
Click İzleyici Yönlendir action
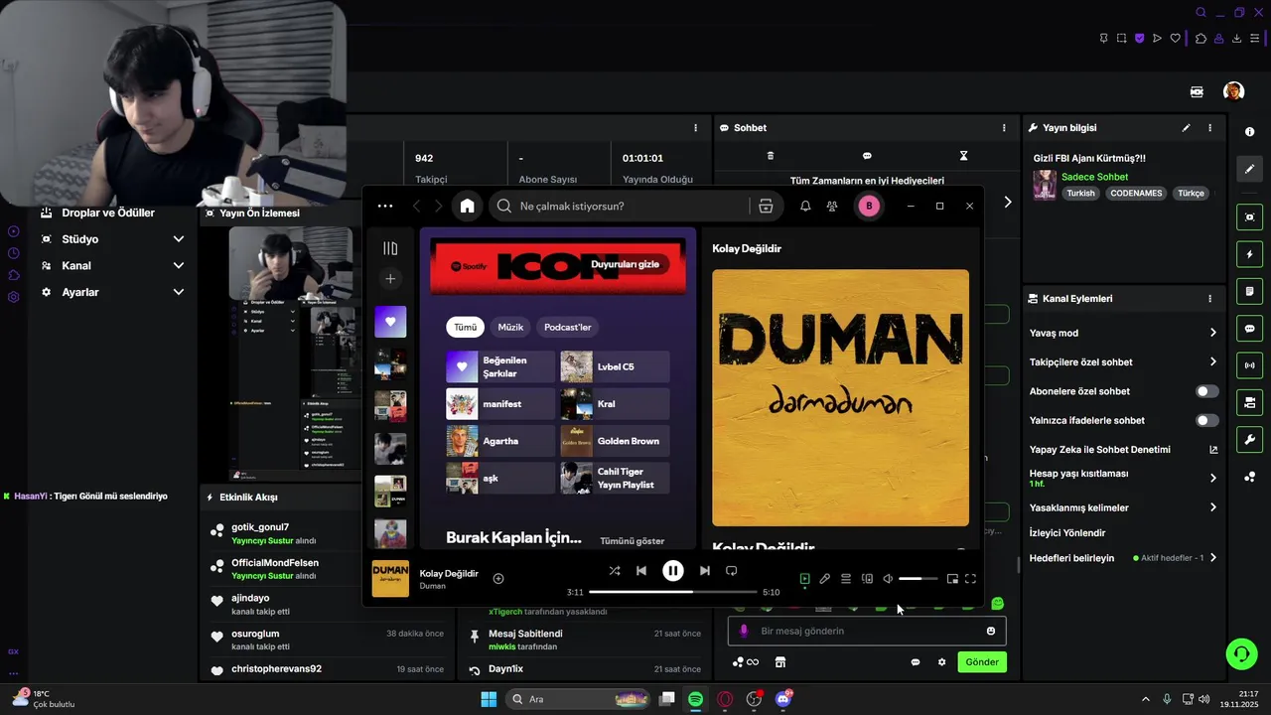click(1067, 533)
